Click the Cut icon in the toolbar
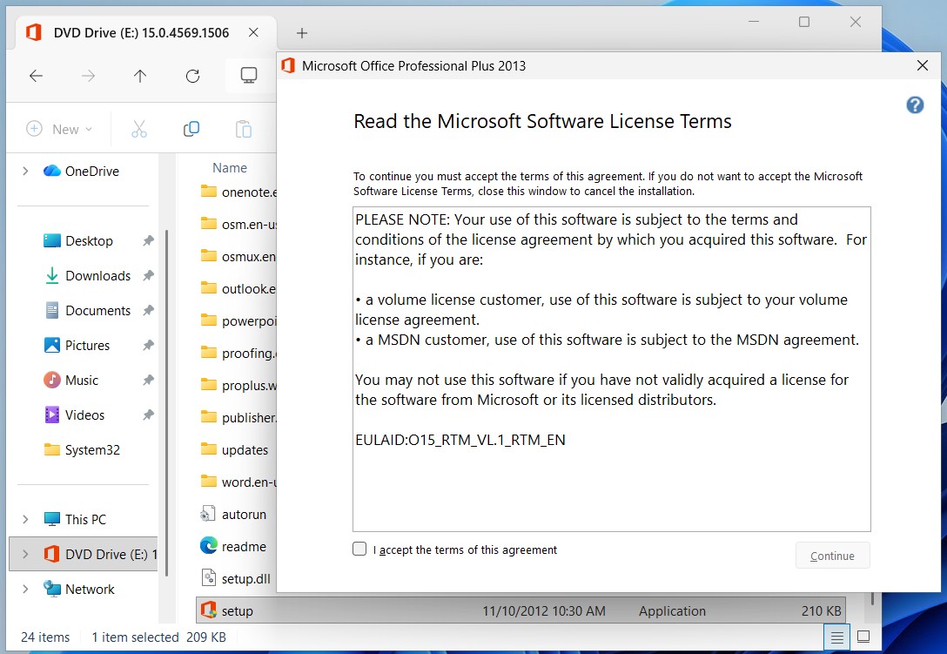Image resolution: width=947 pixels, height=654 pixels. [x=139, y=128]
